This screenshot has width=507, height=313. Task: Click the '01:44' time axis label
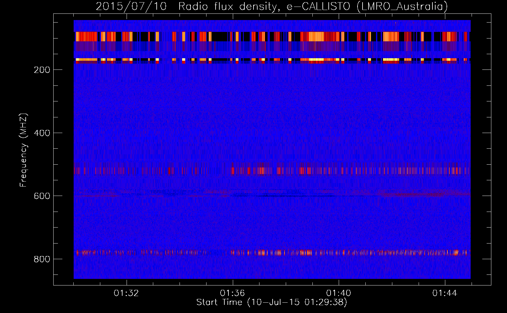pos(445,293)
